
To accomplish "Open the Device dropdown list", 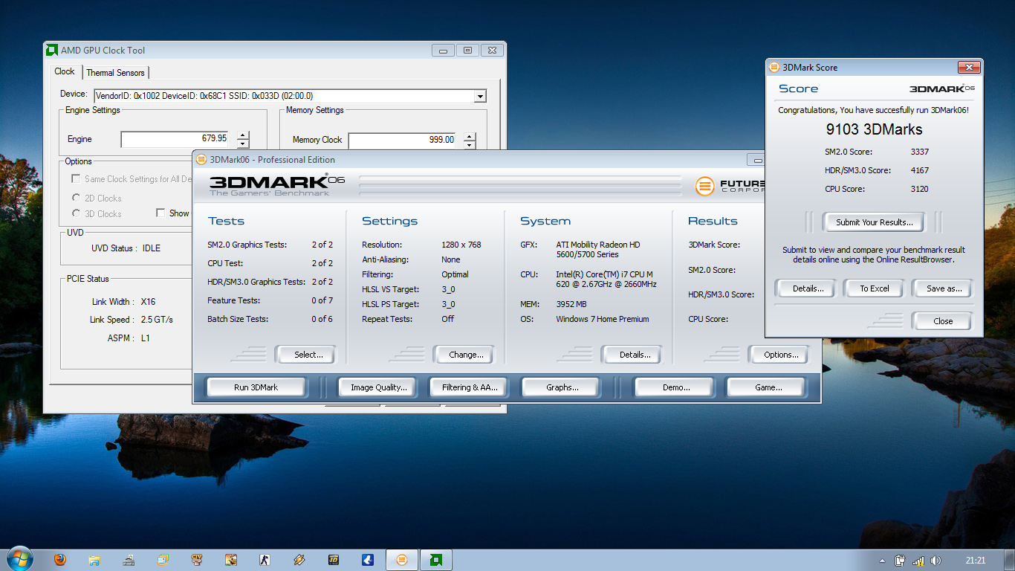I will point(480,96).
